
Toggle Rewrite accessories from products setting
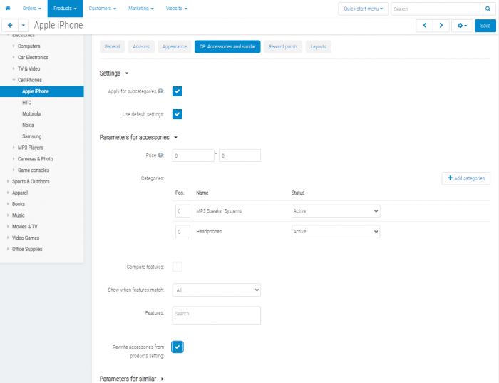click(x=178, y=347)
